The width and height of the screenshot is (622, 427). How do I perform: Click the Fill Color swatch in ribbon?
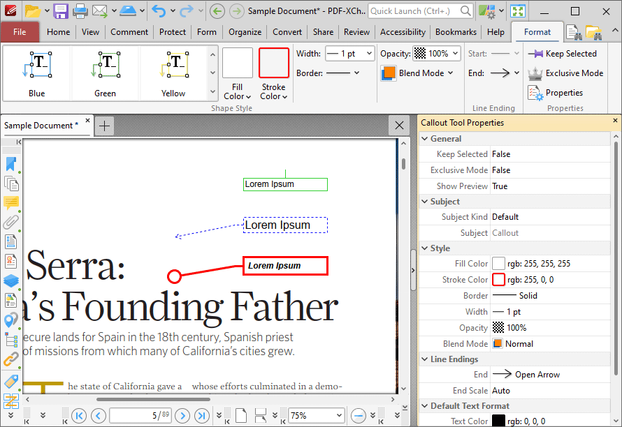coord(238,63)
